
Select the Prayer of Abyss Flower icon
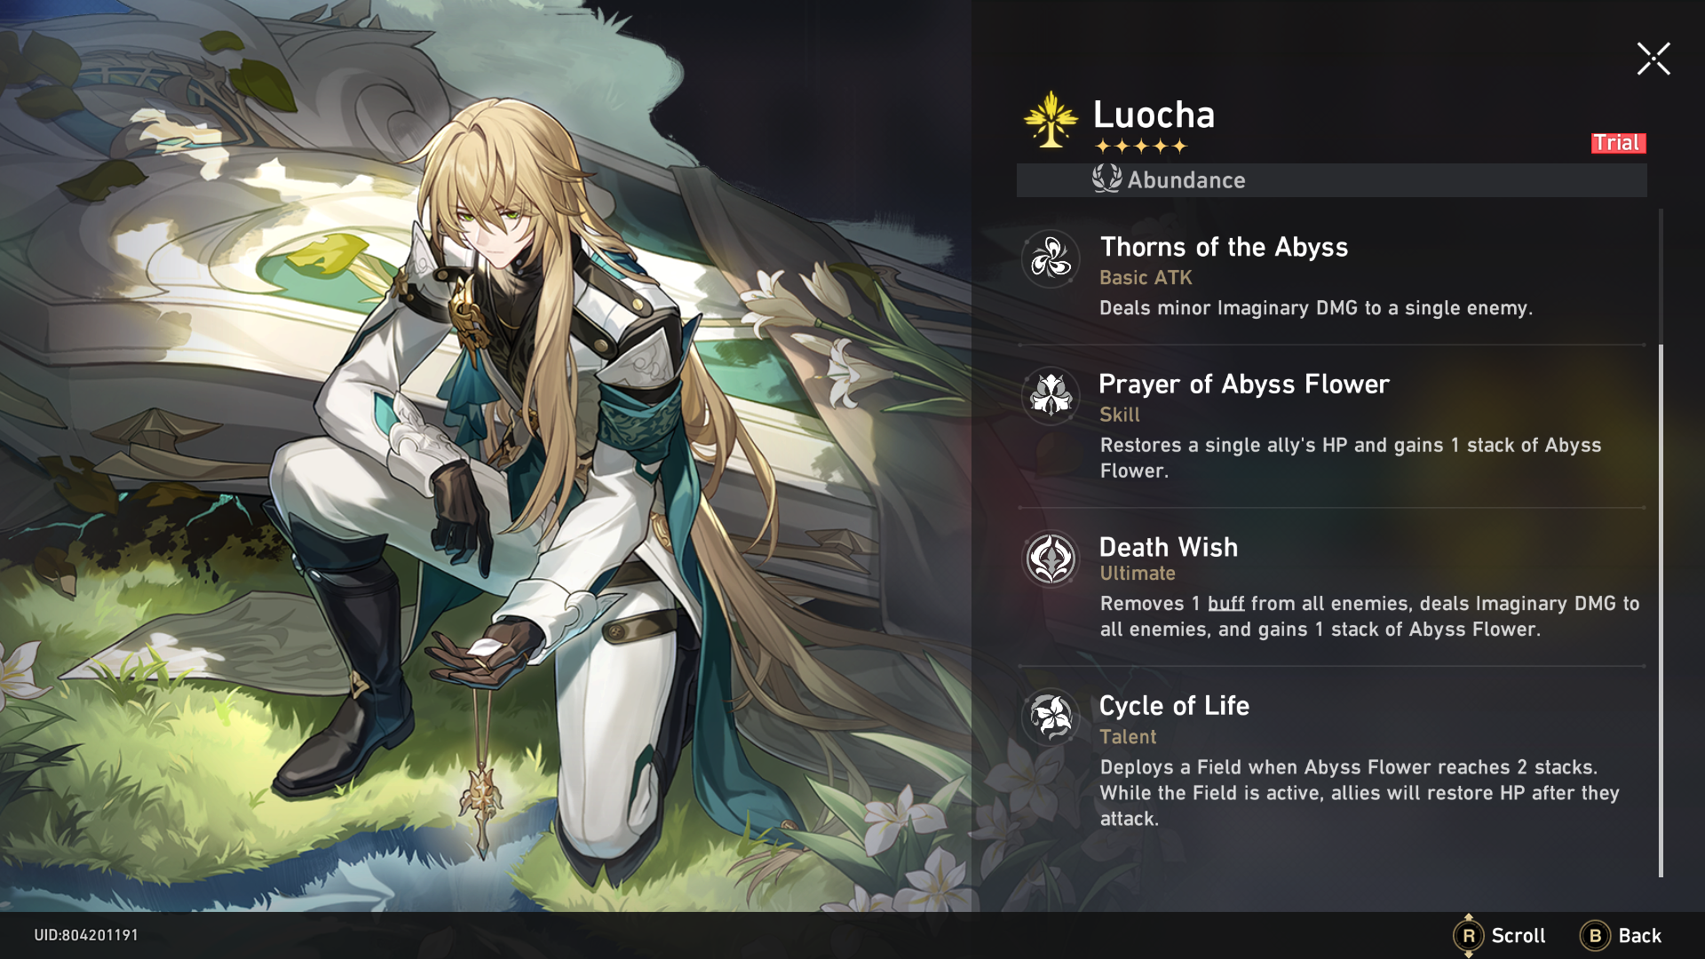coord(1051,395)
